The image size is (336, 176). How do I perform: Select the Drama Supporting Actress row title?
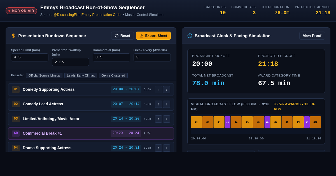click(x=47, y=148)
